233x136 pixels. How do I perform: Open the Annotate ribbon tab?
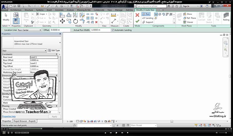(59, 10)
